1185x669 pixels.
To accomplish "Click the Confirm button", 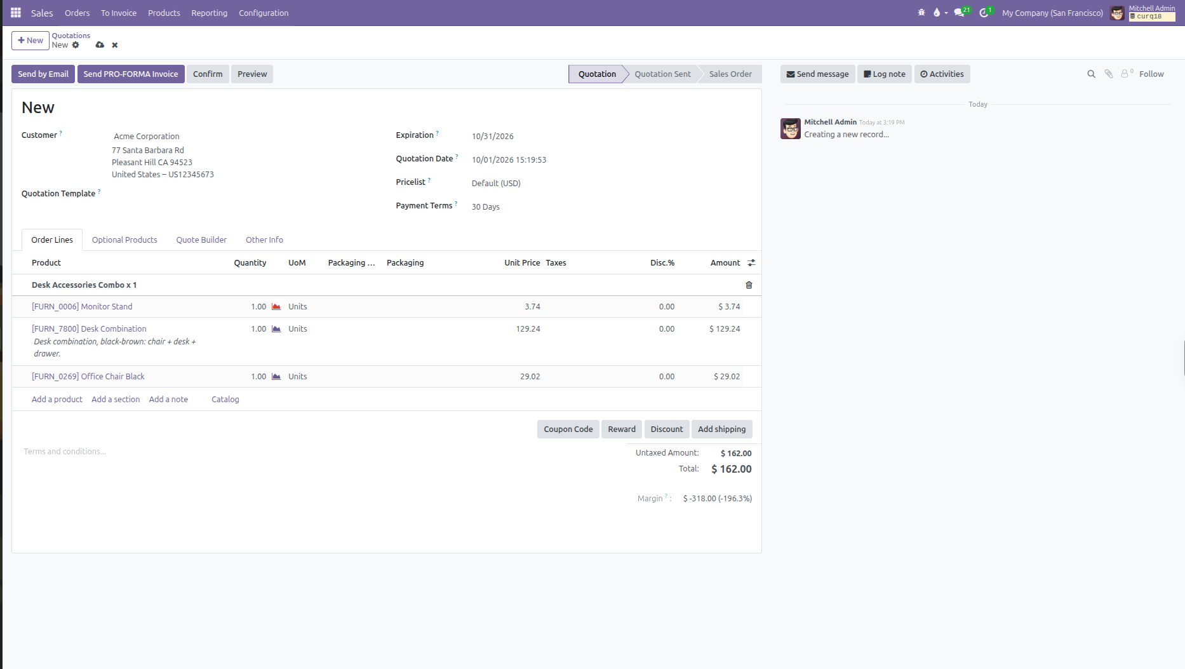I will click(208, 74).
